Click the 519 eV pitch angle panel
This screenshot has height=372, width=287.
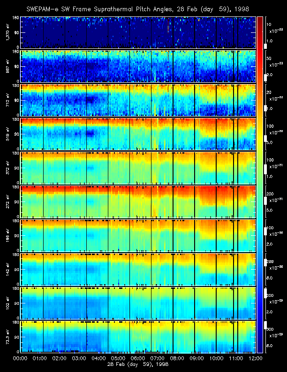(138, 134)
